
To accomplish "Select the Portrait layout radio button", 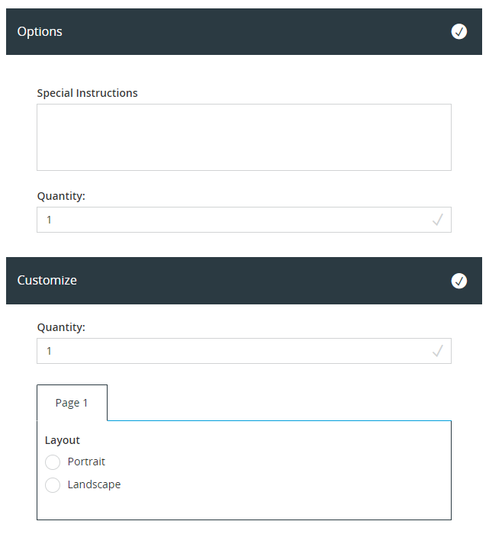I will coord(53,462).
